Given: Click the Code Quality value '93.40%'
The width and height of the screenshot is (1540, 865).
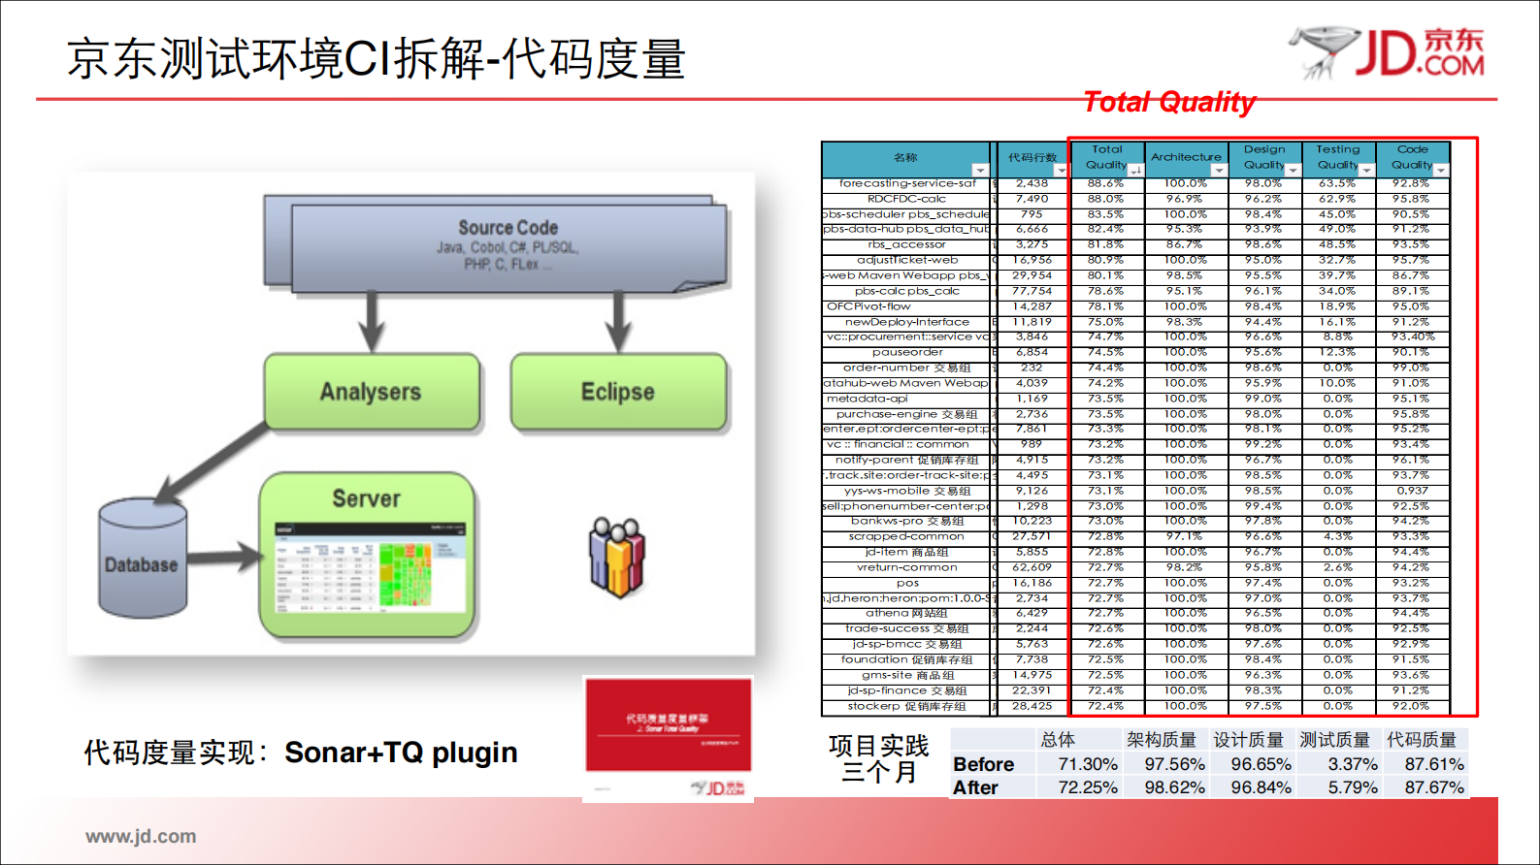Looking at the screenshot, I should click(1412, 336).
